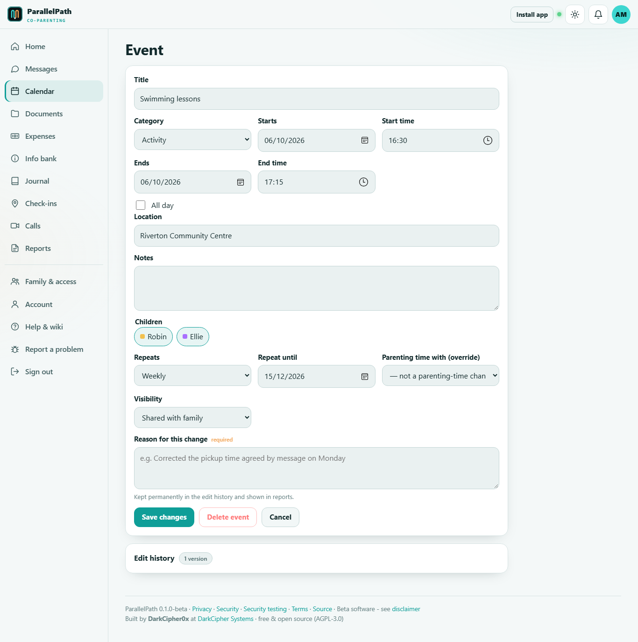Toggle the Ellie child chip
This screenshot has height=642, width=638.
pos(193,337)
